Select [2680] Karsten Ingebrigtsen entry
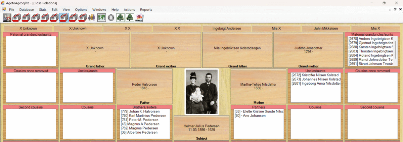The height and width of the screenshot is (142, 403). pyautogui.click(x=371, y=47)
